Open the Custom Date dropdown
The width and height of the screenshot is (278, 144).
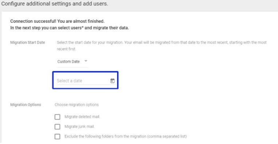pyautogui.click(x=72, y=62)
